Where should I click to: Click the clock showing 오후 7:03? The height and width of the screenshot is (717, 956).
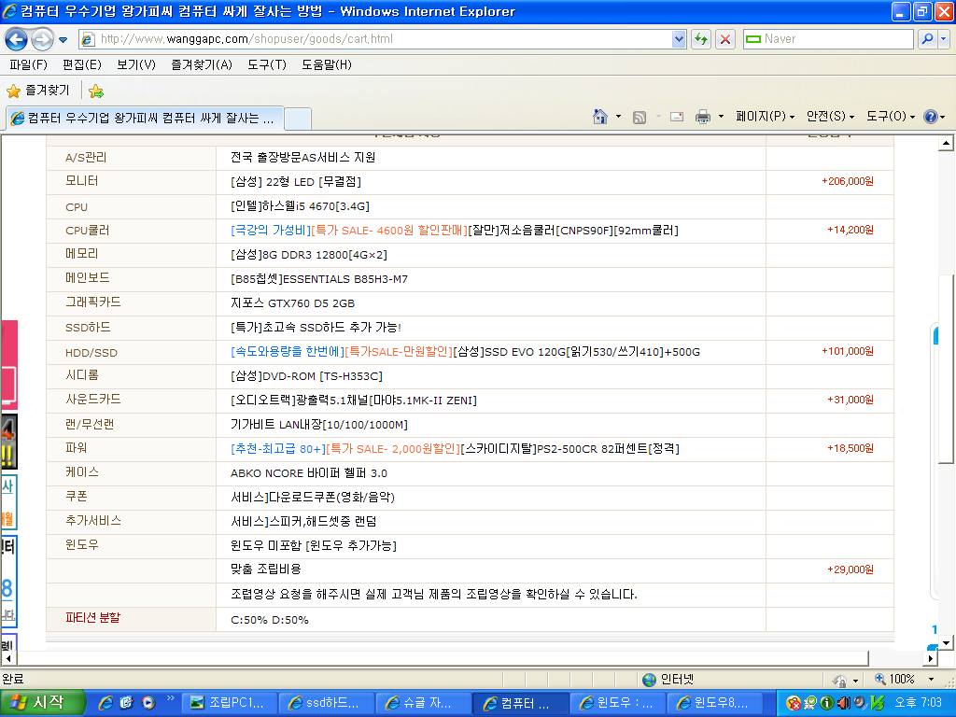coord(918,703)
